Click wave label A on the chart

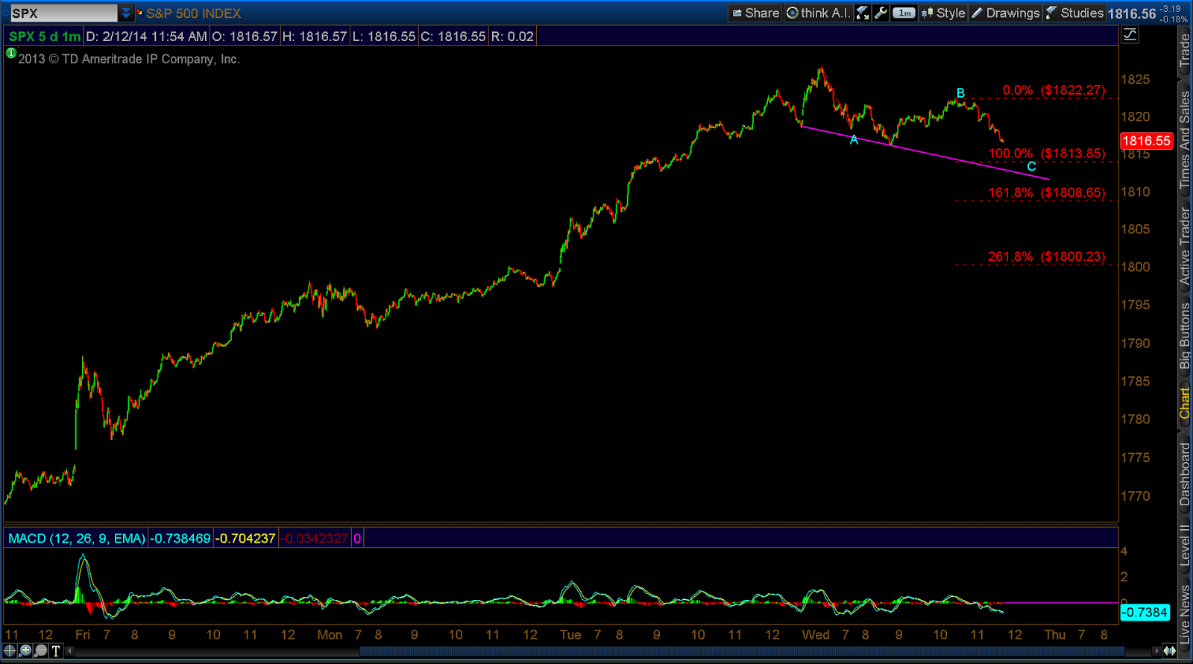click(x=854, y=140)
